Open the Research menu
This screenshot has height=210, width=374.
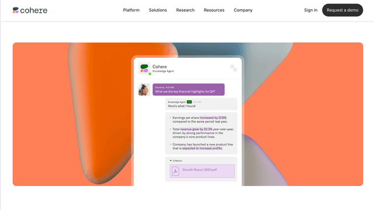point(185,10)
